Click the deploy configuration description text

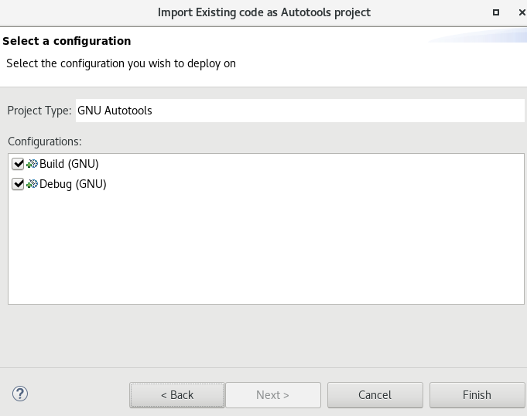(x=121, y=63)
